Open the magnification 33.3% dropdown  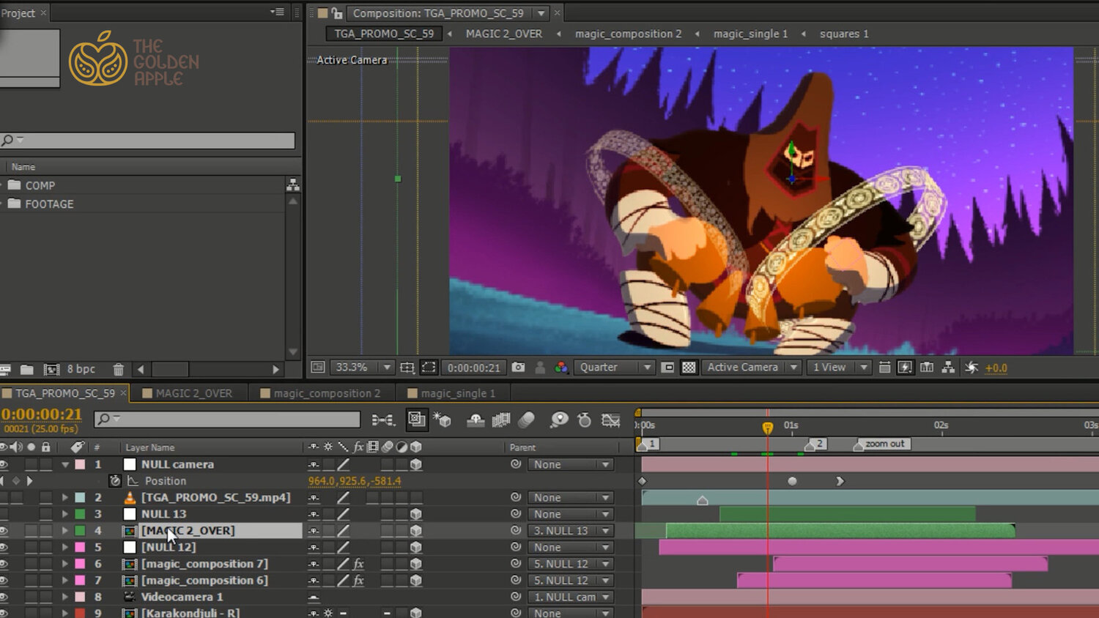363,368
